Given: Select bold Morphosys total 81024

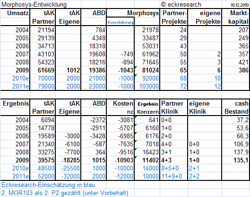Looking at the screenshot, I should coord(150,70).
